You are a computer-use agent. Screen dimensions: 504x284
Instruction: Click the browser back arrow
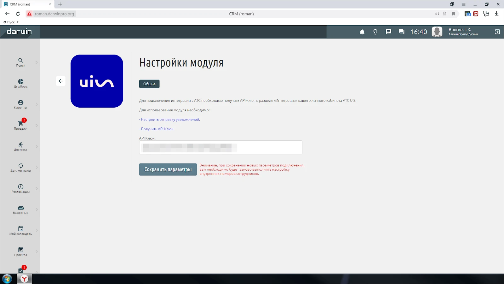tap(8, 14)
